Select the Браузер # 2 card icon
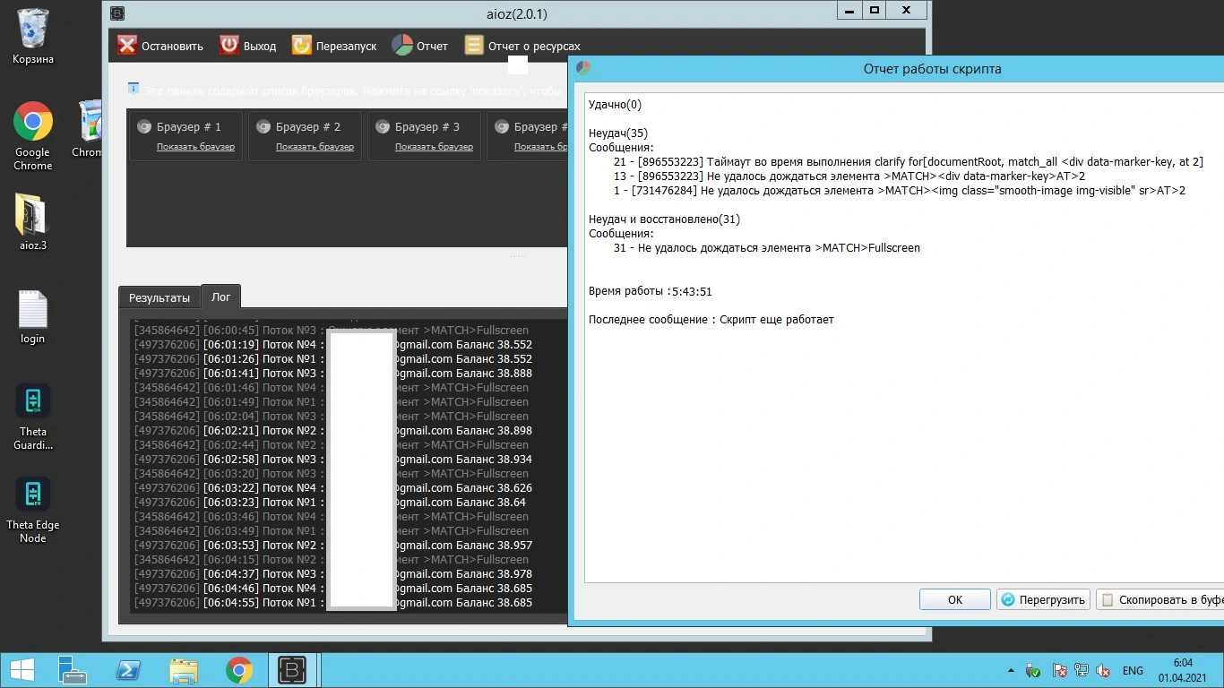The image size is (1224, 688). pos(263,127)
